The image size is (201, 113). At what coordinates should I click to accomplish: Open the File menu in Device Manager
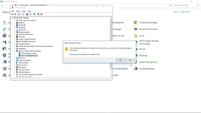tap(13, 11)
